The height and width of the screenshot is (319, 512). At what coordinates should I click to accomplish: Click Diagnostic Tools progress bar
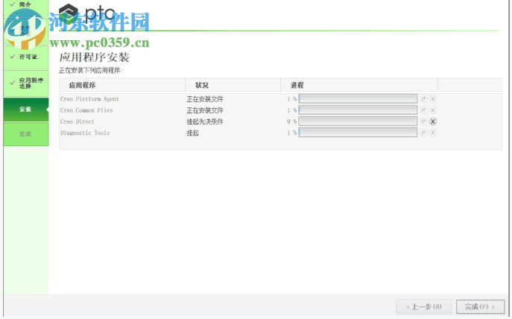358,133
